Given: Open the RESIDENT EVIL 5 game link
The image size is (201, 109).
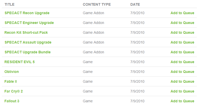Looking at the screenshot, I should pos(20,62).
